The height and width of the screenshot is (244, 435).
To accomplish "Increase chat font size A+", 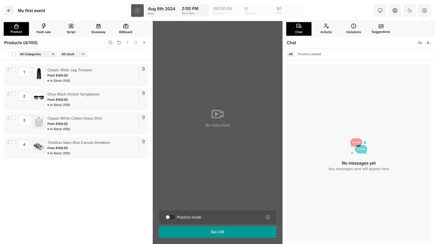I will click(420, 43).
